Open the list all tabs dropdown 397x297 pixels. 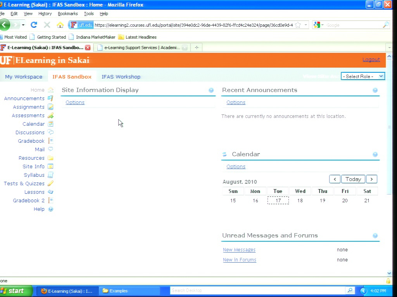click(x=389, y=48)
